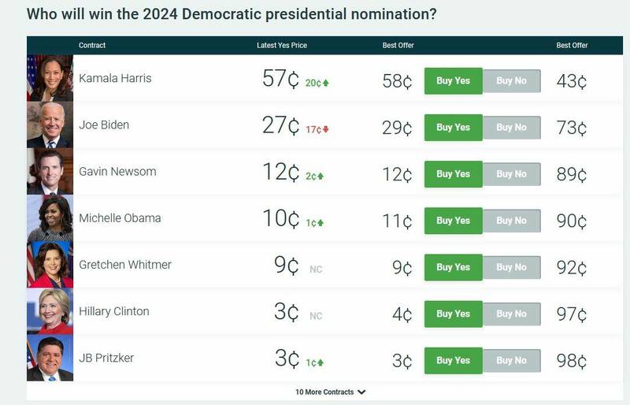Click the Latest Yes Price column header
Image resolution: width=630 pixels, height=405 pixels.
[281, 46]
